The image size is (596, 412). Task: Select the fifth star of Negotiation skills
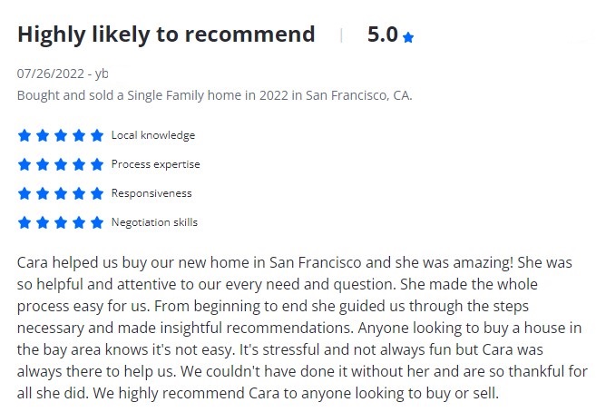[x=97, y=222]
